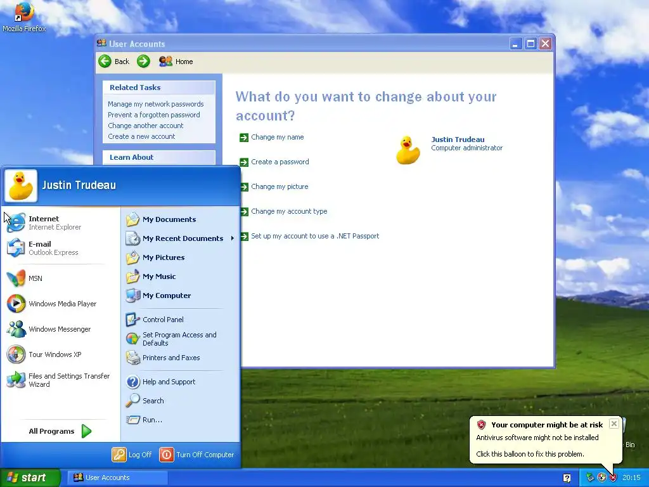Screen dimensions: 649x487
Task: Open My Documents folder
Action: point(180,219)
